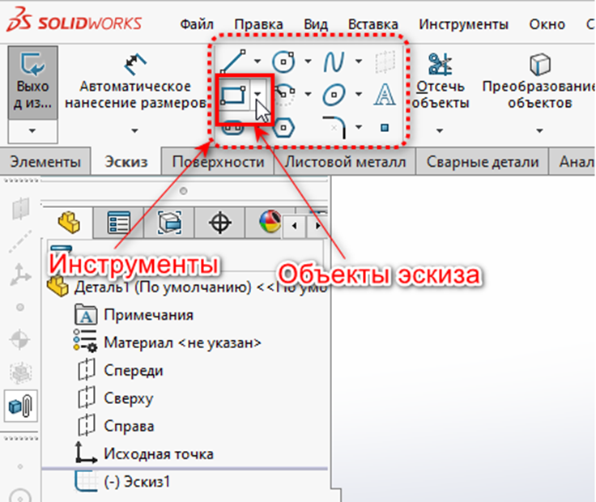596x502 pixels.
Task: Switch to the Листовой металл tab
Action: point(345,162)
